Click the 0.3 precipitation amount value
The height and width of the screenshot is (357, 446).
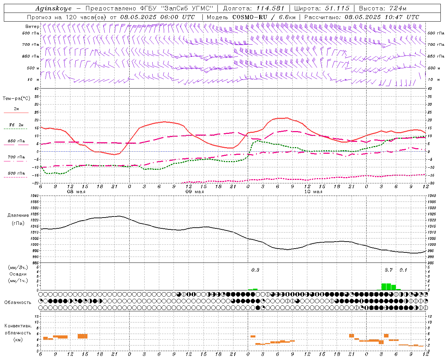[x=255, y=270]
